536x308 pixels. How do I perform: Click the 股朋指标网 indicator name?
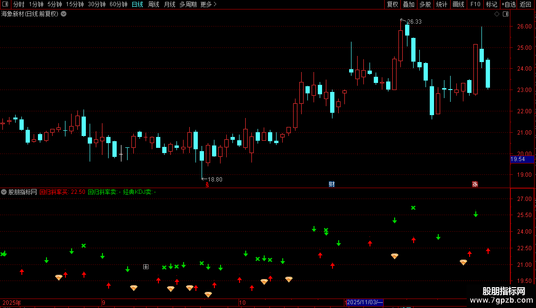[x=23, y=192]
